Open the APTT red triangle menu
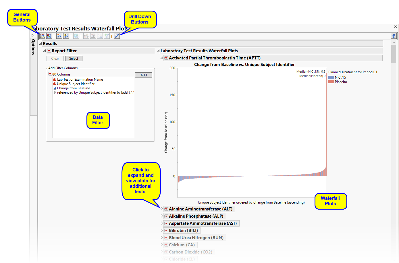The width and height of the screenshot is (399, 263). tap(166, 58)
